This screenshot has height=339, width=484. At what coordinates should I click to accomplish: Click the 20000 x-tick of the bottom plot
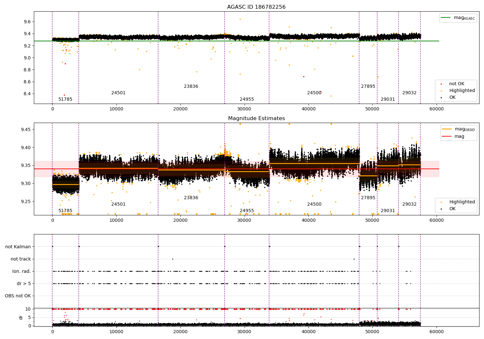tap(180, 332)
